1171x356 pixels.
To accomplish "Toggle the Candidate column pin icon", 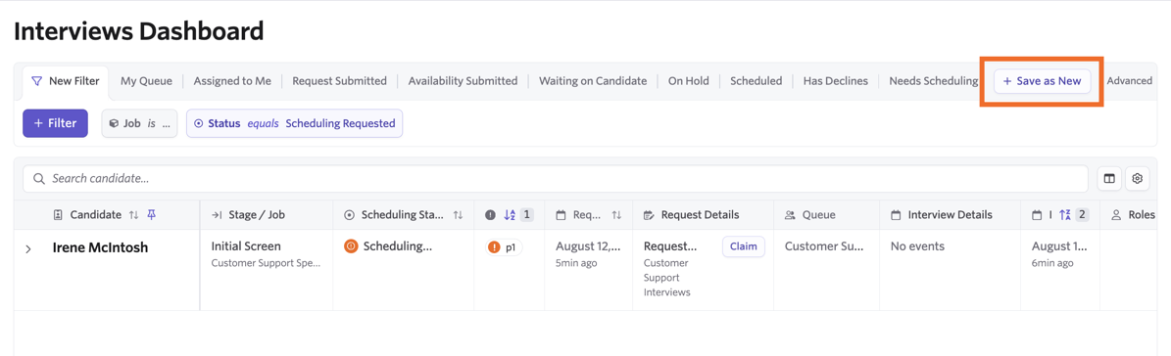I will pyautogui.click(x=152, y=214).
